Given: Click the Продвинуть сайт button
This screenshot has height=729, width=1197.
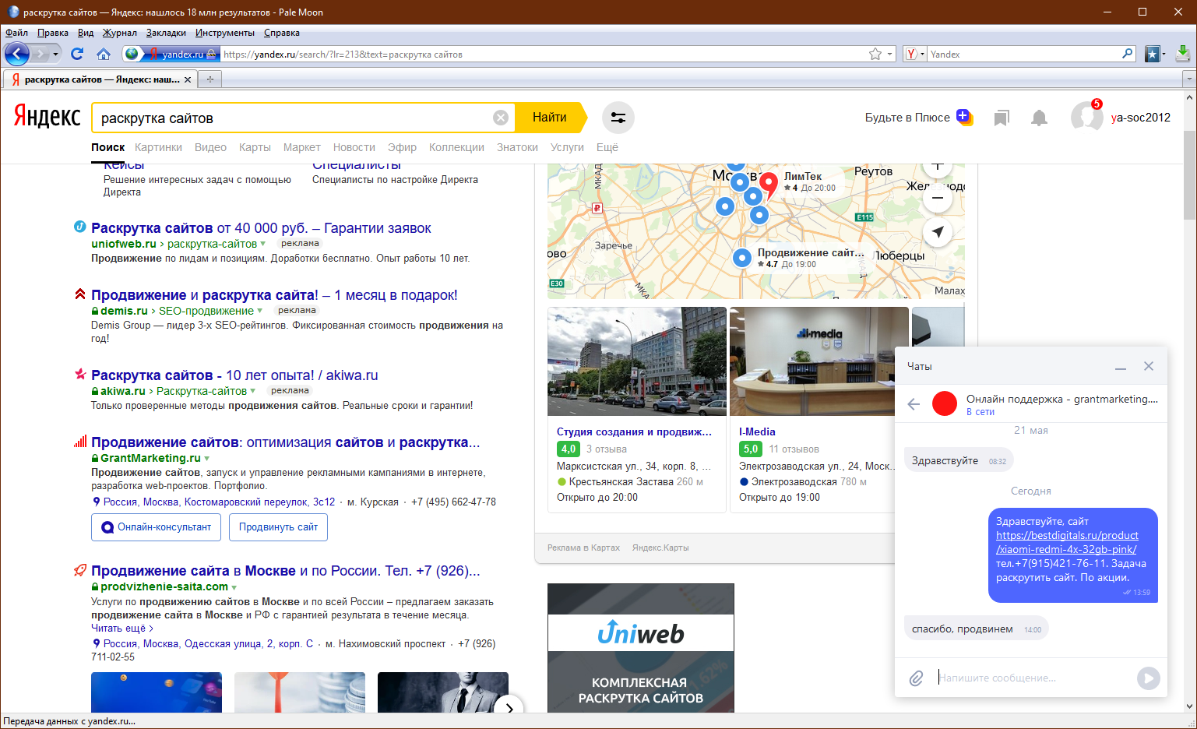Looking at the screenshot, I should [x=278, y=527].
